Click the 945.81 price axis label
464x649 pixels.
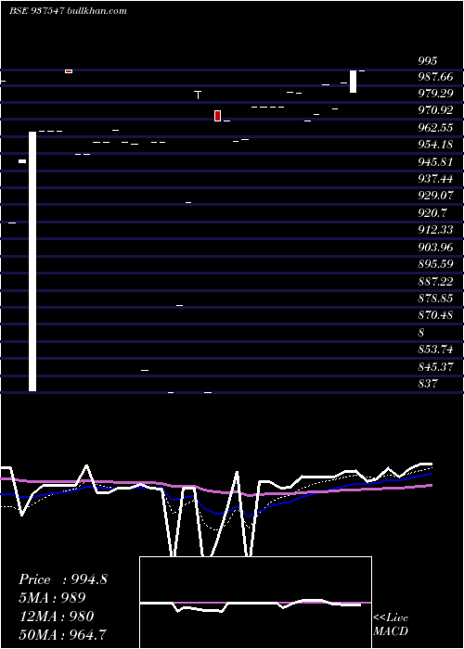(x=435, y=162)
